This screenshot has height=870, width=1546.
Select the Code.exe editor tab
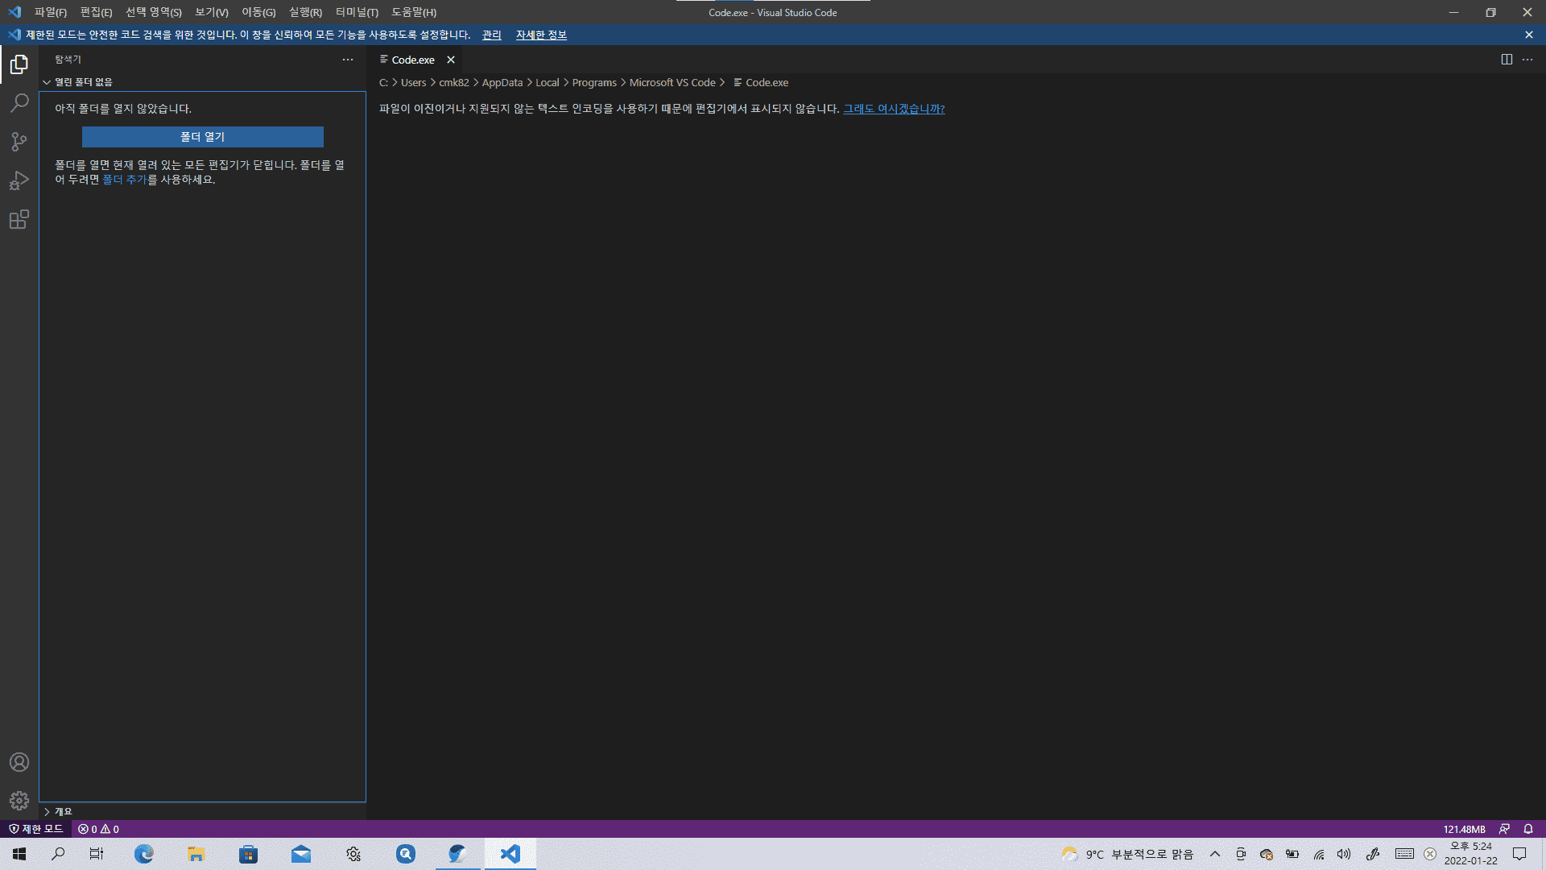coord(413,60)
